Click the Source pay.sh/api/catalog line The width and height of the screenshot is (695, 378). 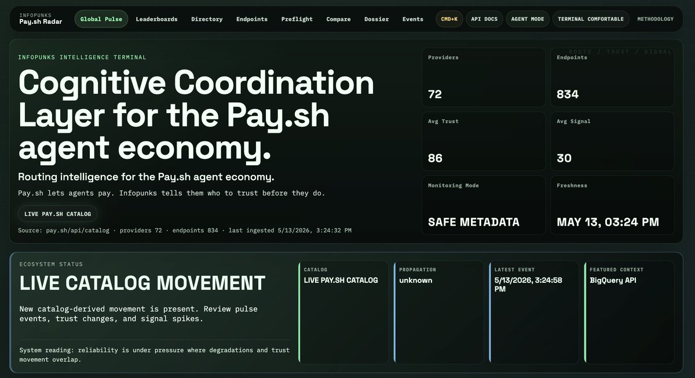click(185, 230)
